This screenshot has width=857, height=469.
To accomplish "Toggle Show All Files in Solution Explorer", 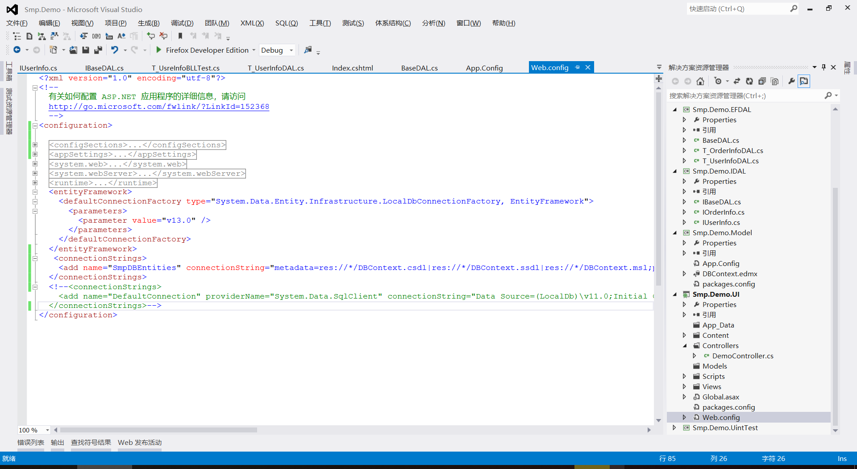I will [x=775, y=81].
